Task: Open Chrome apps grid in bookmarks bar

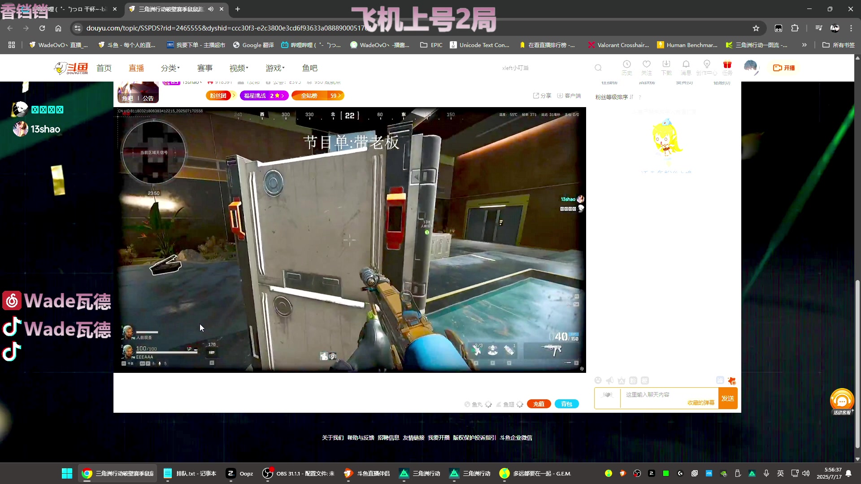Action: [x=12, y=45]
